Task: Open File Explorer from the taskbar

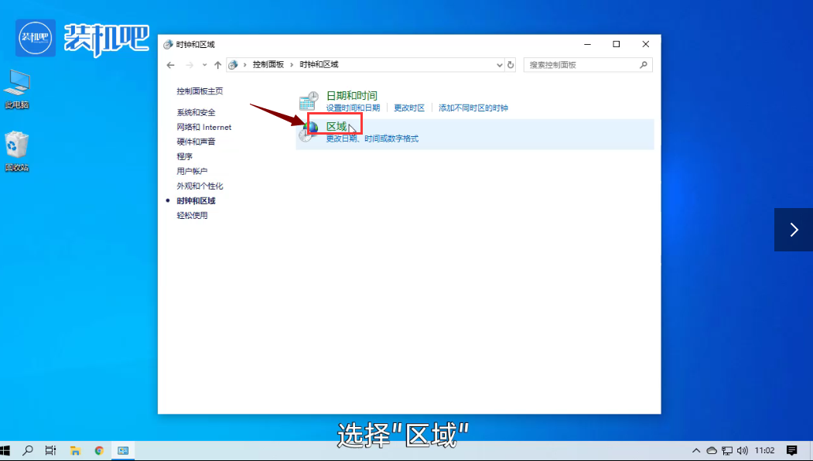Action: pyautogui.click(x=75, y=450)
